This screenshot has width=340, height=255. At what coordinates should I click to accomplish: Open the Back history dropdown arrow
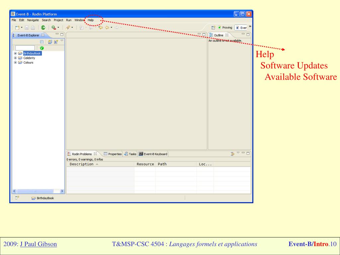[112, 28]
